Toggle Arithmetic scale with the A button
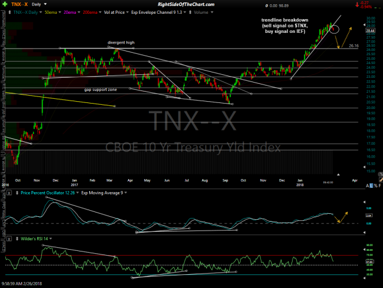The height and width of the screenshot is (288, 383). pyautogui.click(x=367, y=186)
